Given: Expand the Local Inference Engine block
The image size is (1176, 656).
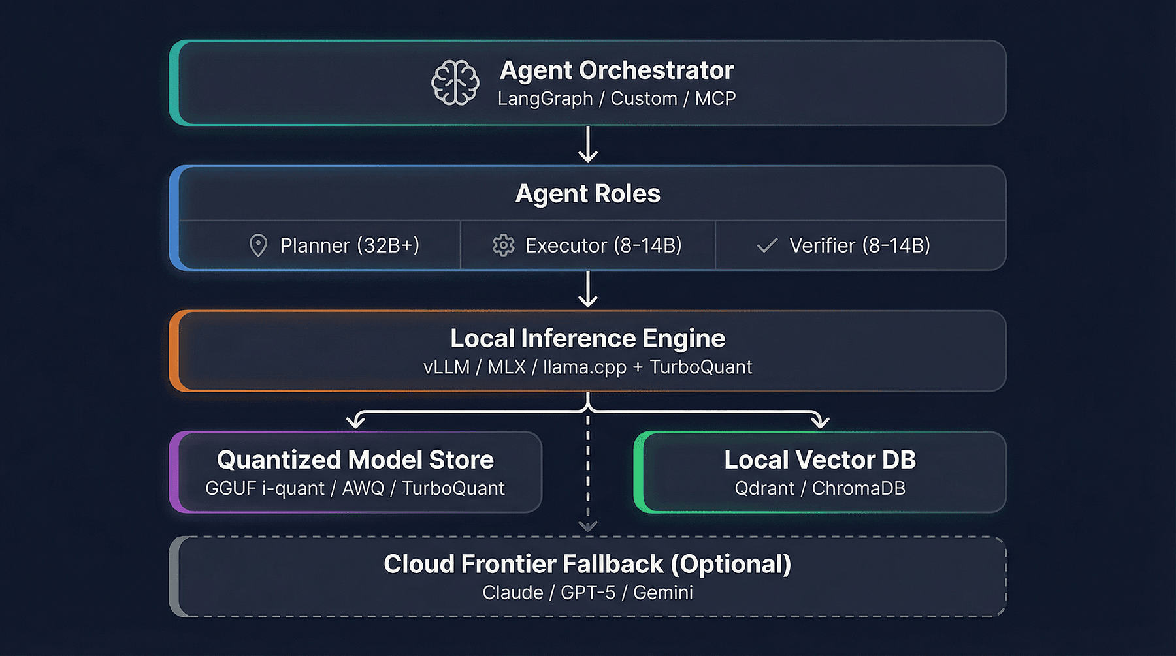Looking at the screenshot, I should point(588,351).
